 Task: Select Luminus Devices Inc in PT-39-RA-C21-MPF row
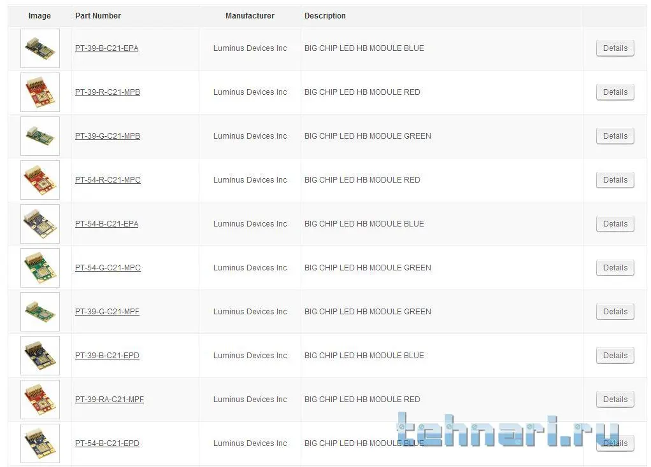pyautogui.click(x=250, y=400)
